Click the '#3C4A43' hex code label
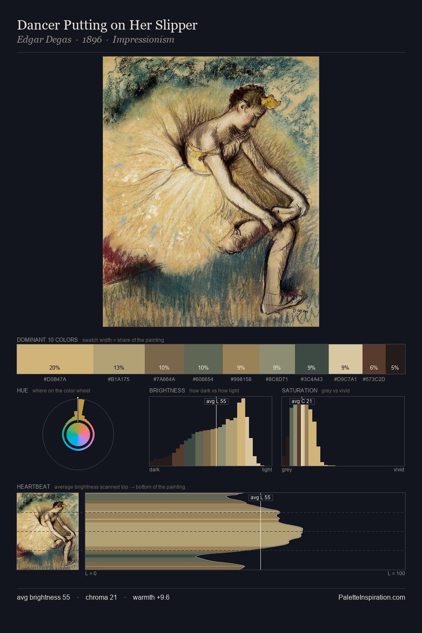The height and width of the screenshot is (633, 422). (x=311, y=379)
